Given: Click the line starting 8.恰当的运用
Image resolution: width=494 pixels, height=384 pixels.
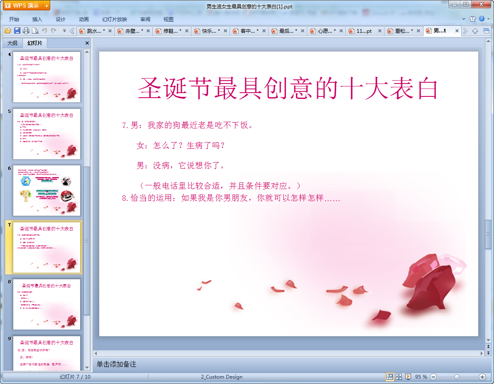Looking at the screenshot, I should (x=231, y=198).
